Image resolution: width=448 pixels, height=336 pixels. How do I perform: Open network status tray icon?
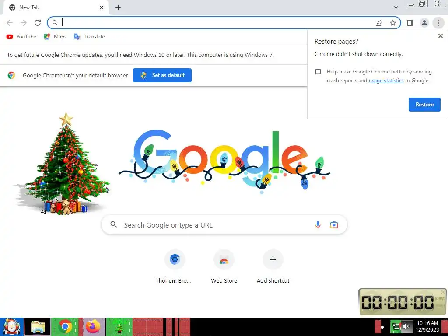click(396, 327)
